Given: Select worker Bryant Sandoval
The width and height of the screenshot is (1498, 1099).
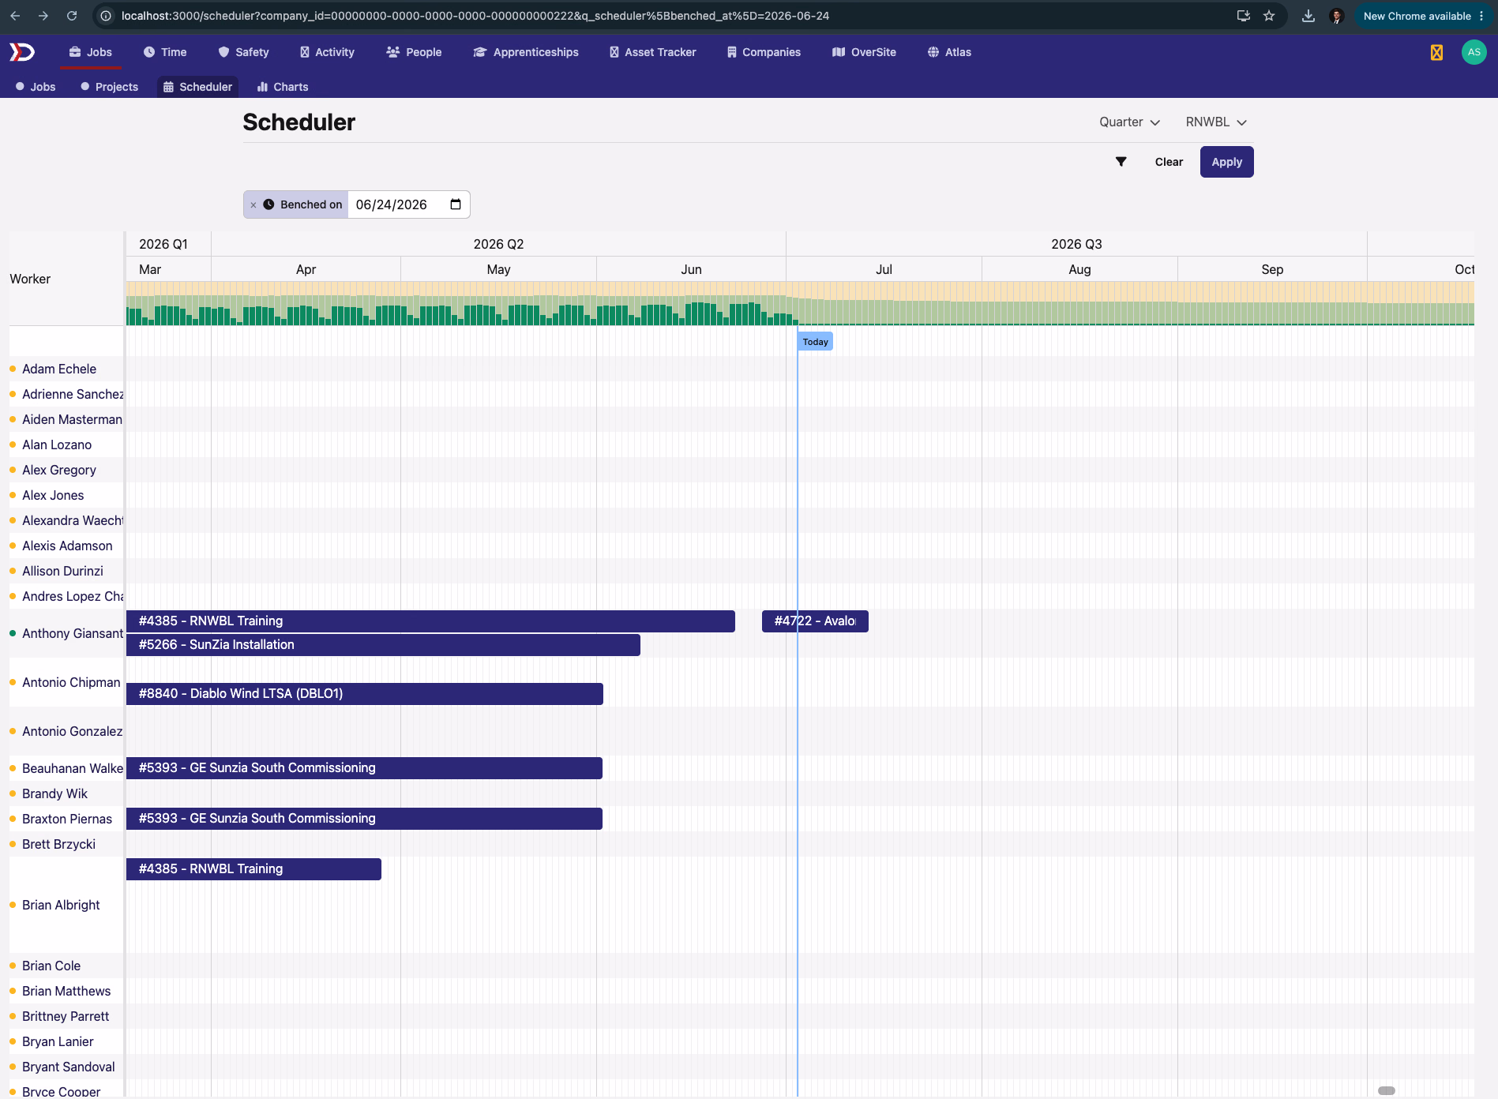Looking at the screenshot, I should tap(69, 1067).
